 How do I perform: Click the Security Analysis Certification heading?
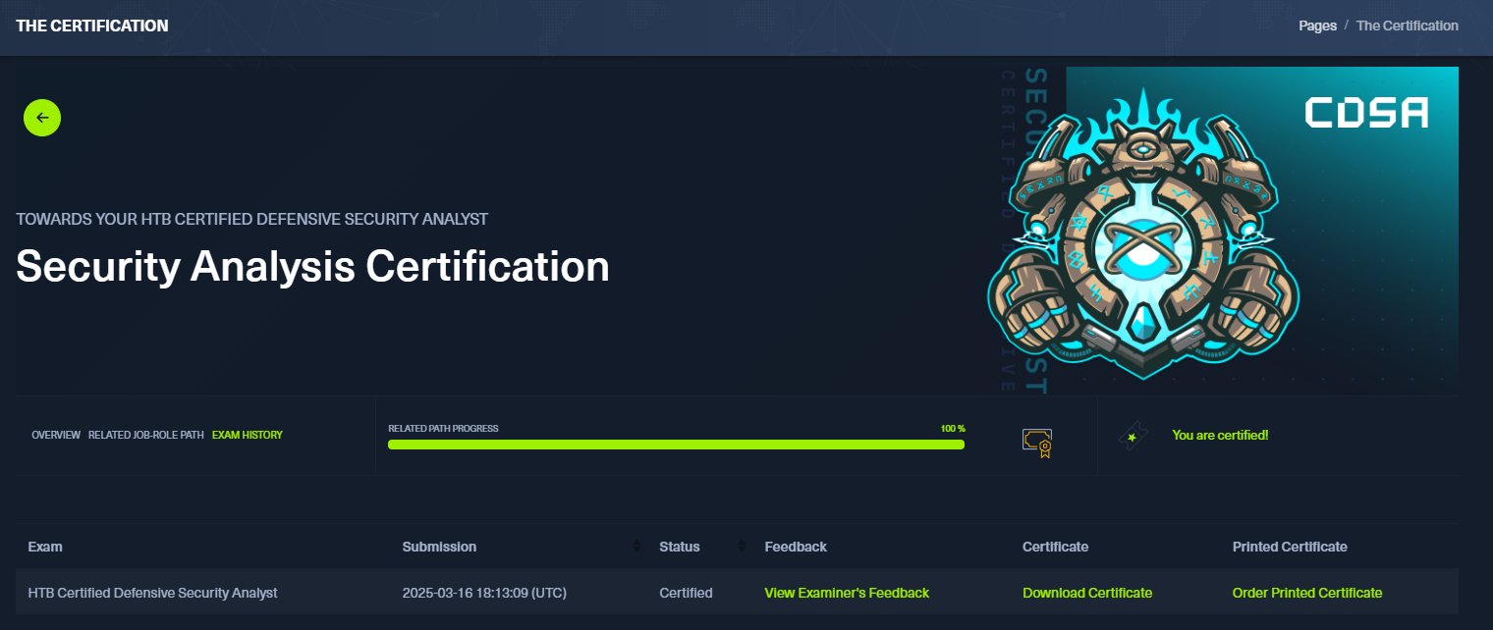[312, 266]
